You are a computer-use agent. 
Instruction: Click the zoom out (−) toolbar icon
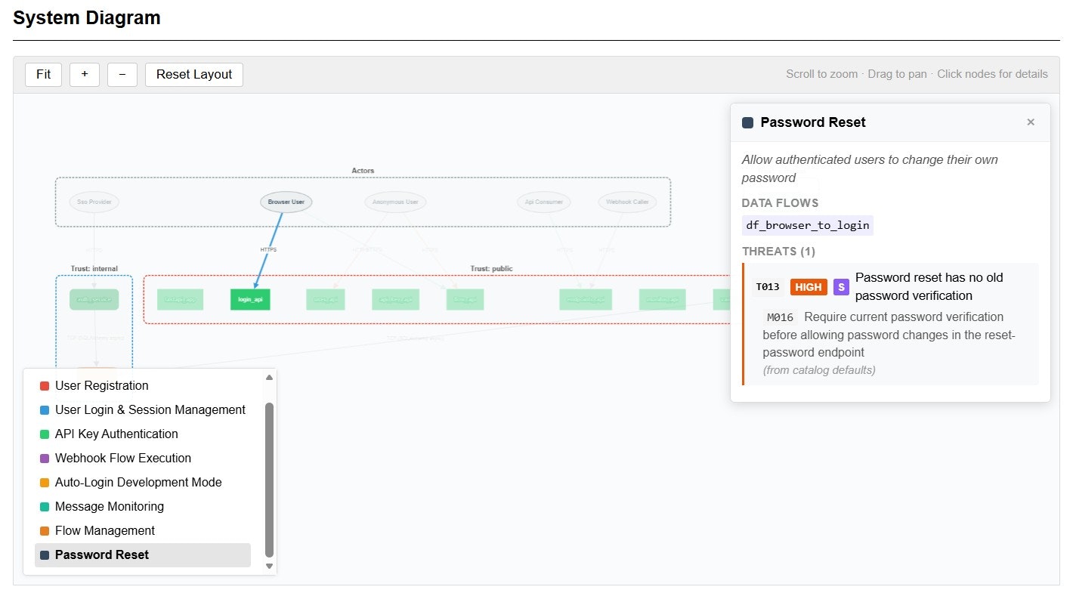tap(122, 74)
